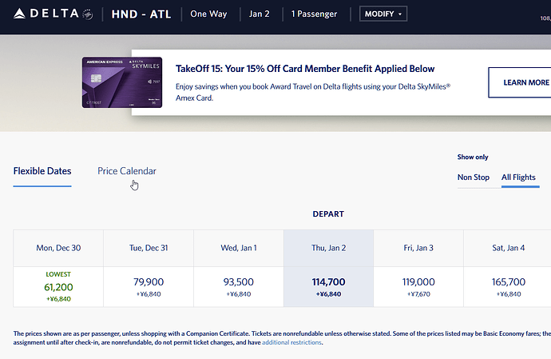Select Fri, Jan 3 fare 119,000
The image size is (551, 359).
(x=418, y=286)
